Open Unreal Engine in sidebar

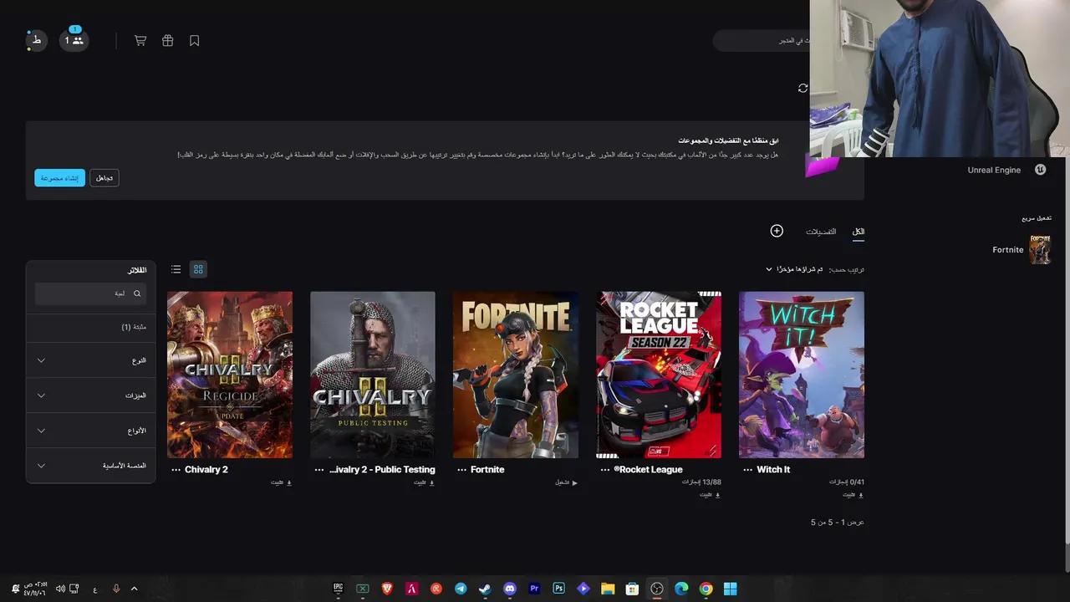(x=1006, y=170)
